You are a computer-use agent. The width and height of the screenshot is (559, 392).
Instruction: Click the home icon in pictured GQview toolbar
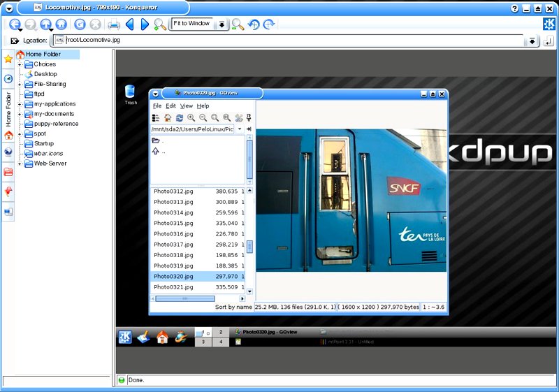(168, 117)
